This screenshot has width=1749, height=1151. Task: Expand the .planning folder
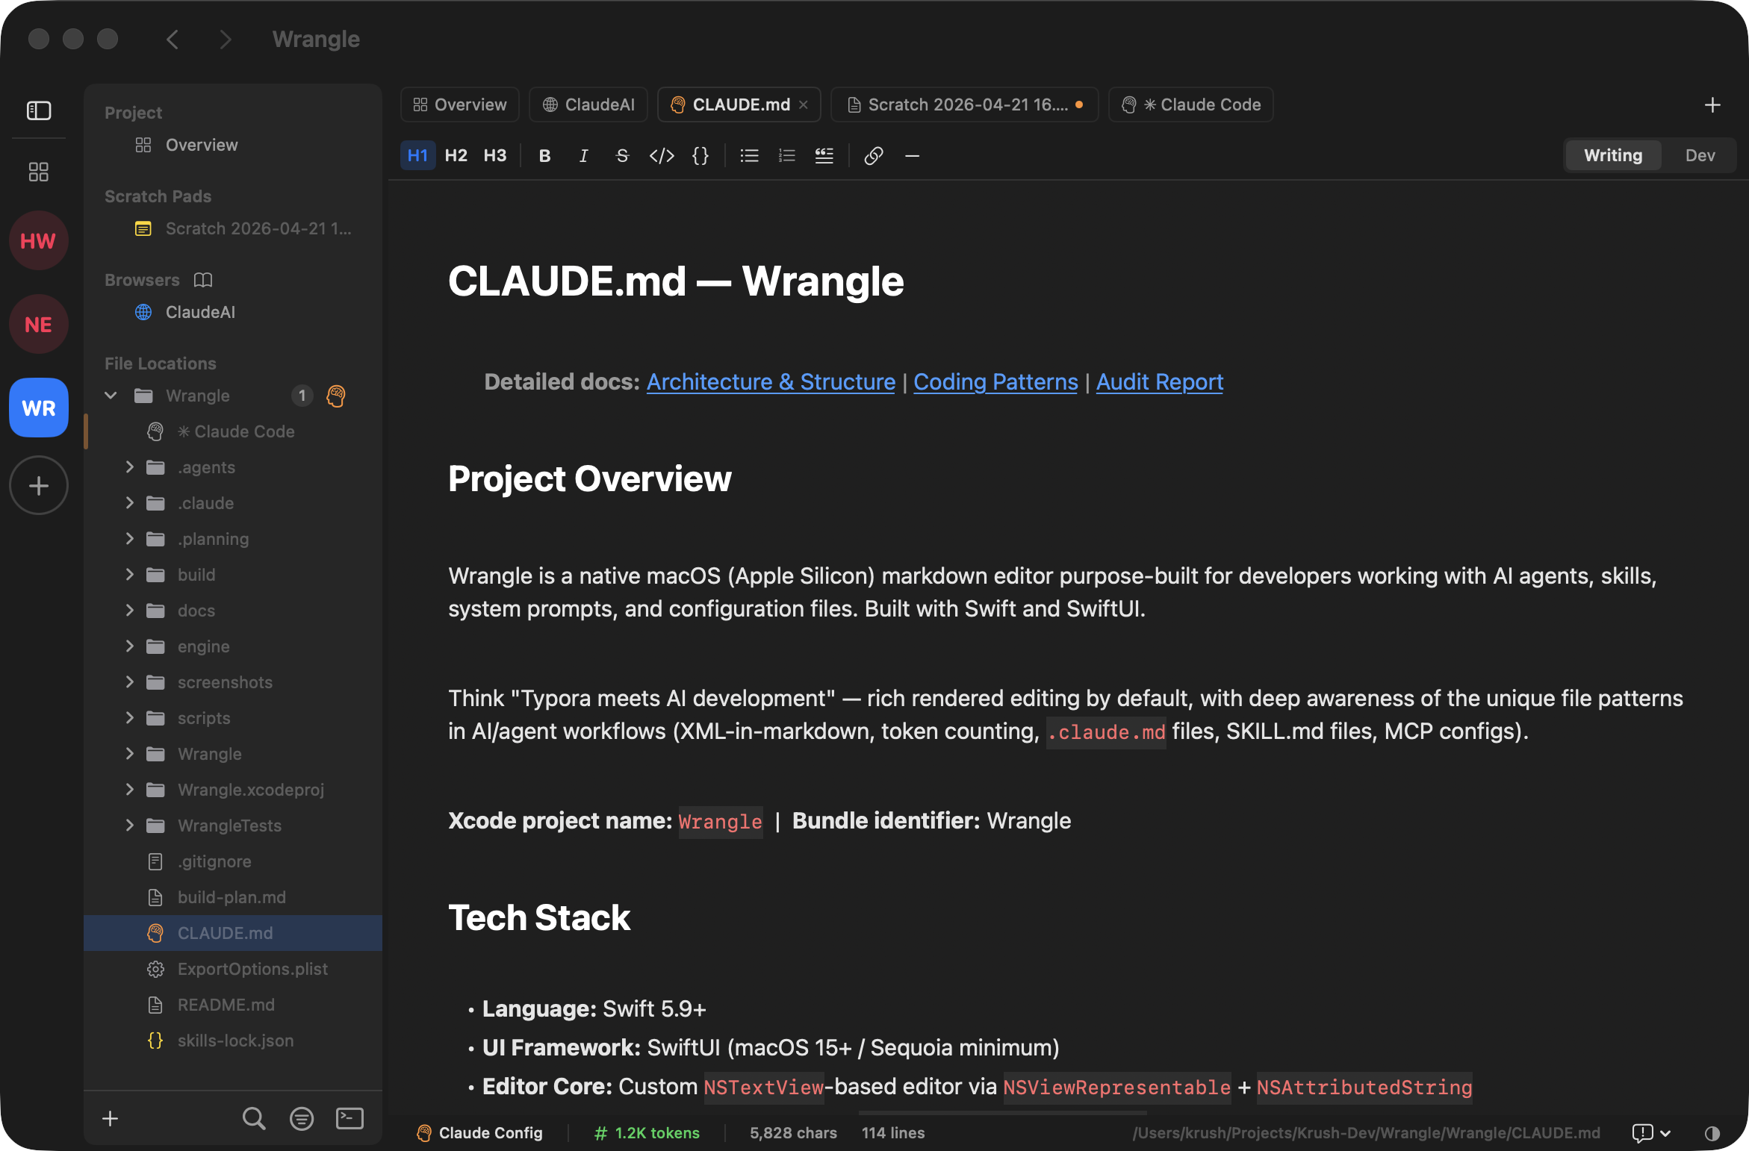130,539
